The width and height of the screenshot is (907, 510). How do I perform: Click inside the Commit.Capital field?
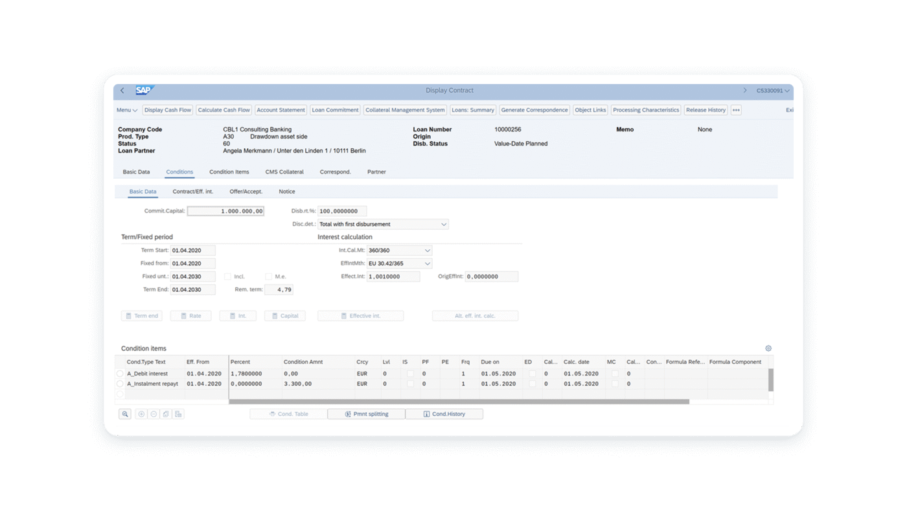[225, 210]
